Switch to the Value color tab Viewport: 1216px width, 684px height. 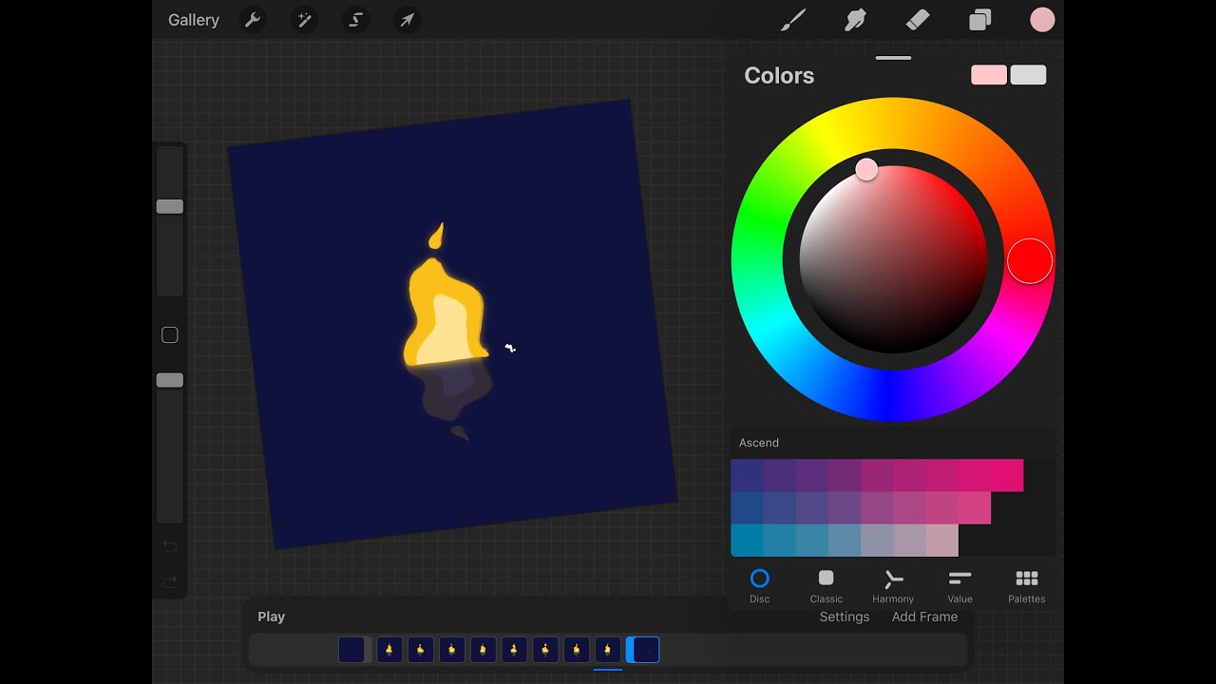point(960,585)
